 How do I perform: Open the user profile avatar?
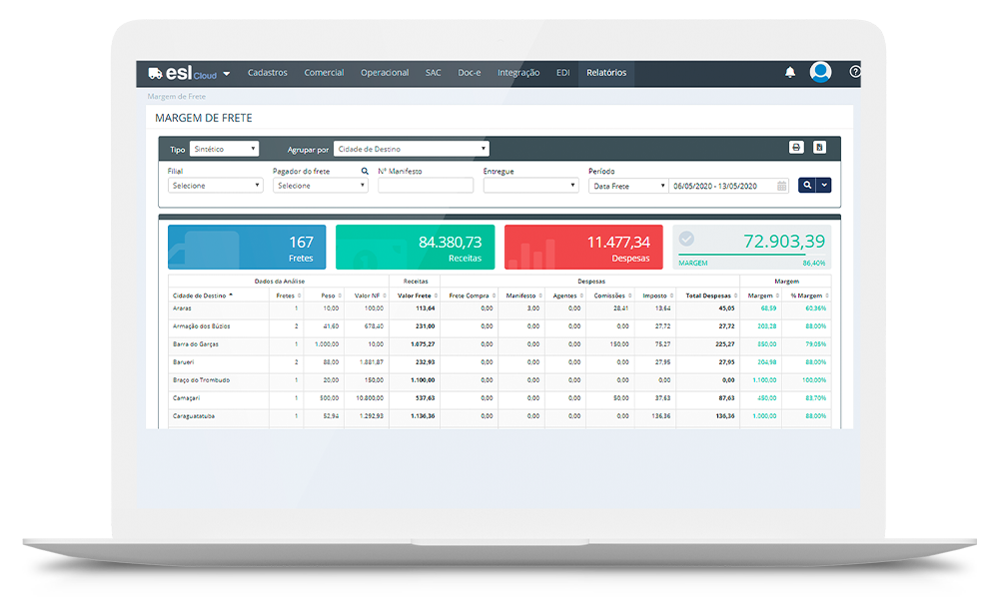pyautogui.click(x=820, y=73)
